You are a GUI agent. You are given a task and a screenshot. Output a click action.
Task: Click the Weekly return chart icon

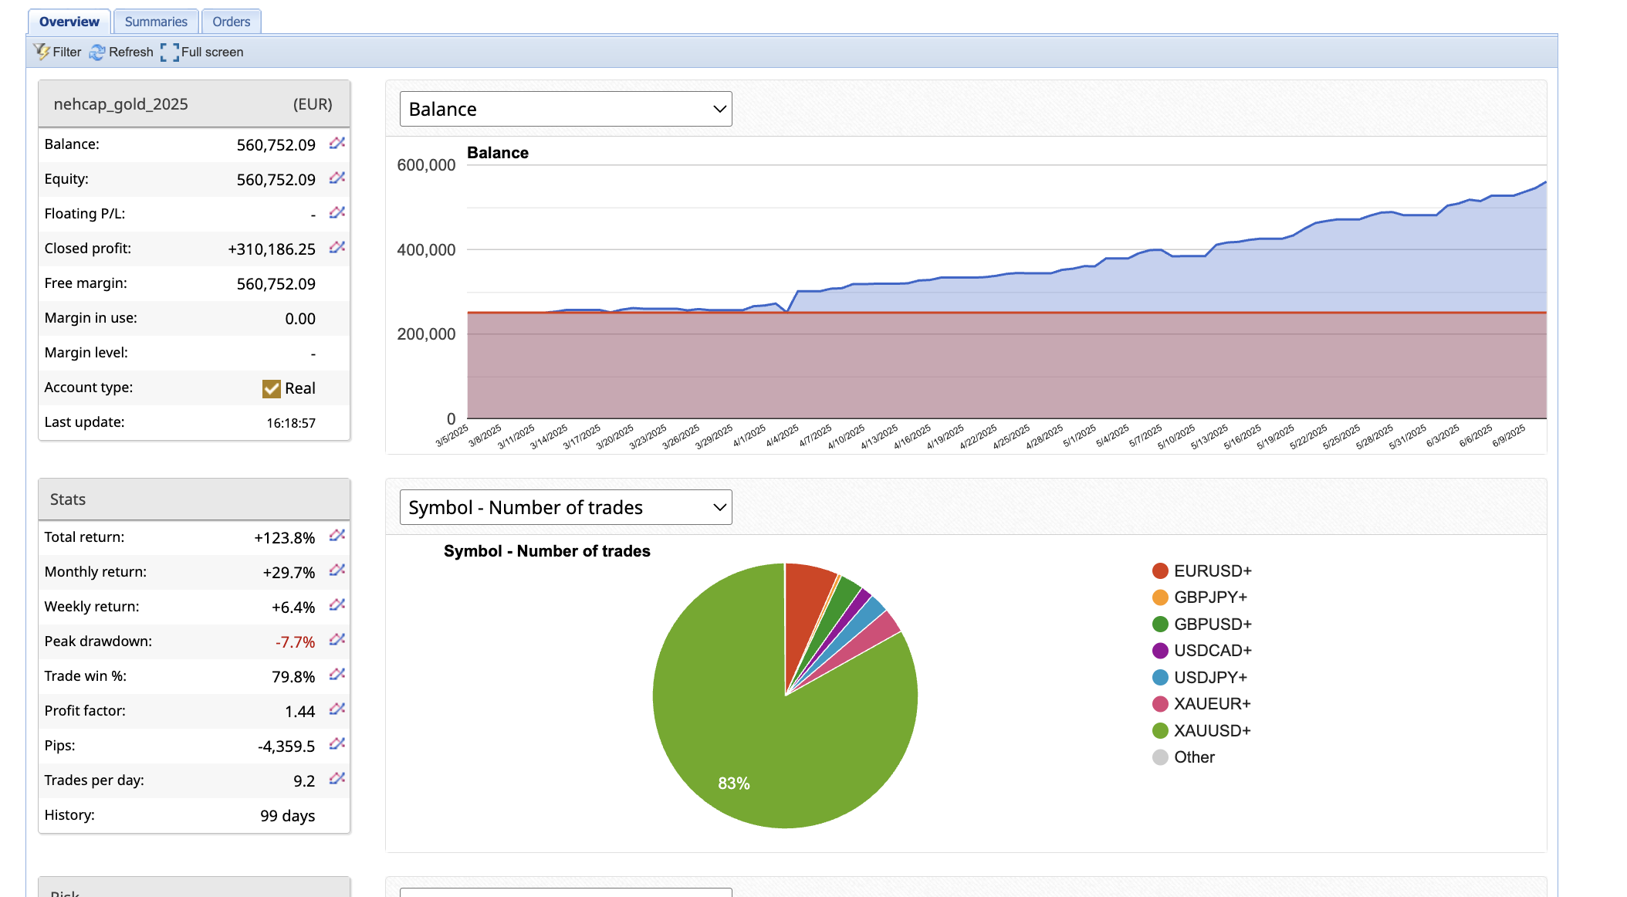[x=337, y=605]
